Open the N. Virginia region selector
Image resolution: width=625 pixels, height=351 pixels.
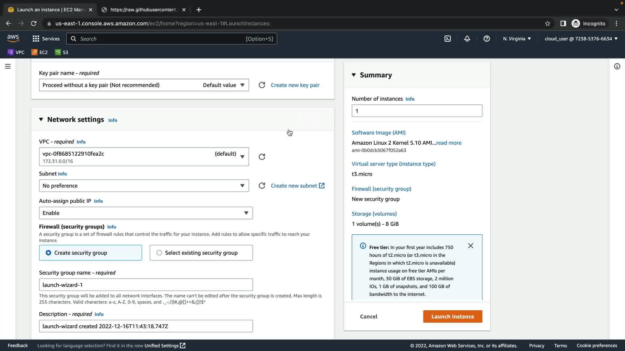point(517,39)
